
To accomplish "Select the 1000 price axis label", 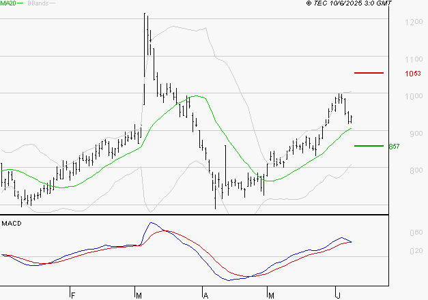I will [x=414, y=96].
